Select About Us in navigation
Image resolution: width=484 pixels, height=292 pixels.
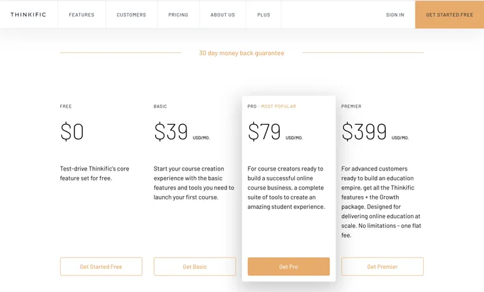222,14
